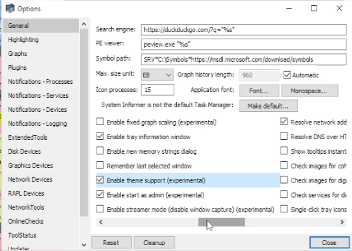Open Notifications - Processes section
The width and height of the screenshot is (352, 251).
[41, 82]
